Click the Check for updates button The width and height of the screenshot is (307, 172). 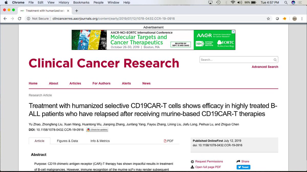[97, 130]
